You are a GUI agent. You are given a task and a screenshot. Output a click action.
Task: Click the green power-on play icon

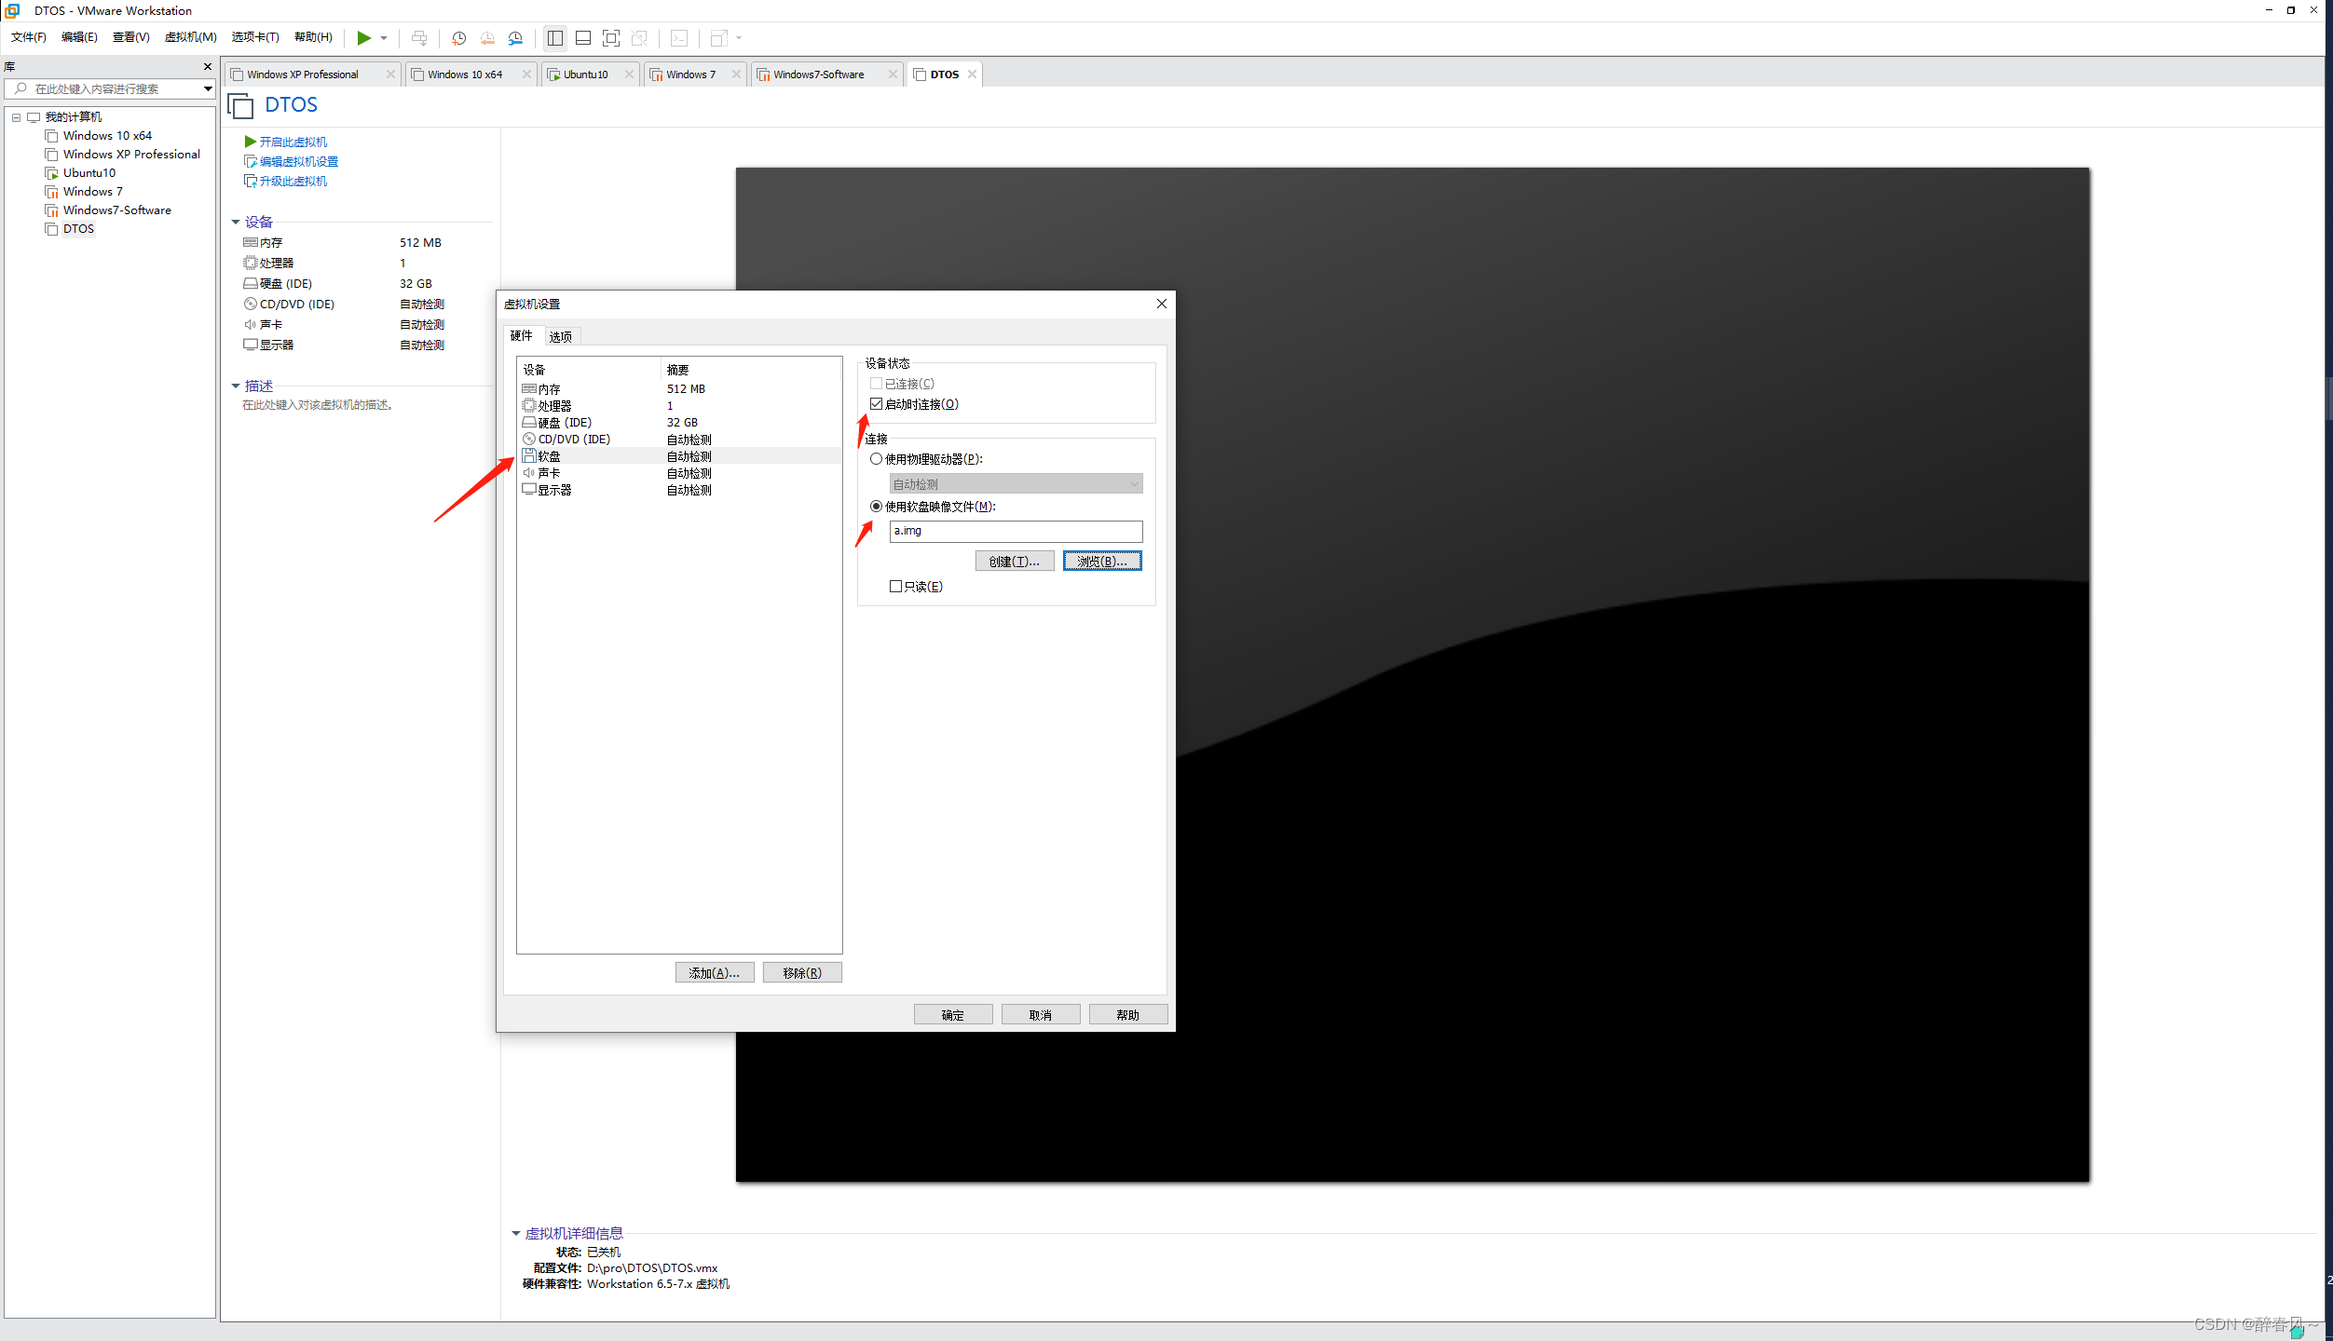pyautogui.click(x=363, y=38)
